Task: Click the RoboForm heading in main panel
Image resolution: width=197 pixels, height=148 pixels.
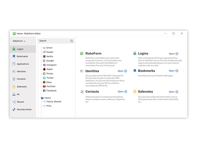Action: coord(93,54)
